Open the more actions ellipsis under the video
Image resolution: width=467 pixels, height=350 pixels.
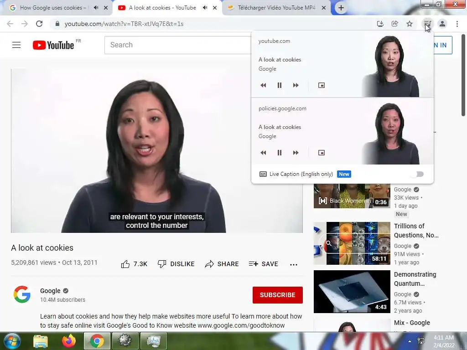click(294, 265)
